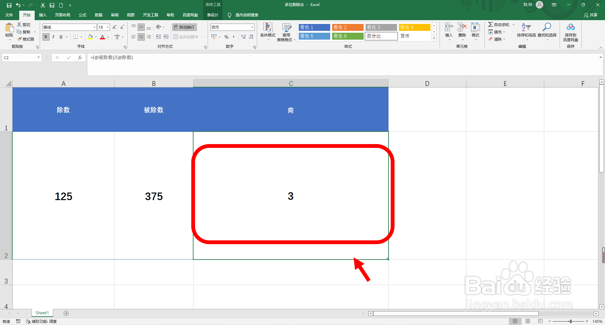Switch to Table Design (表设计) tab
605x325 pixels.
pos(212,15)
